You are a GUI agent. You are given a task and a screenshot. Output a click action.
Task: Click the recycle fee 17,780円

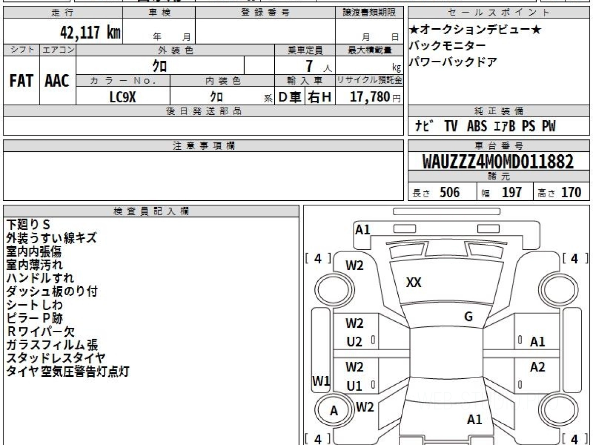pyautogui.click(x=376, y=97)
